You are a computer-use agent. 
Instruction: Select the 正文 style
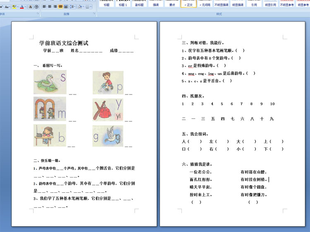pyautogui.click(x=188, y=4)
